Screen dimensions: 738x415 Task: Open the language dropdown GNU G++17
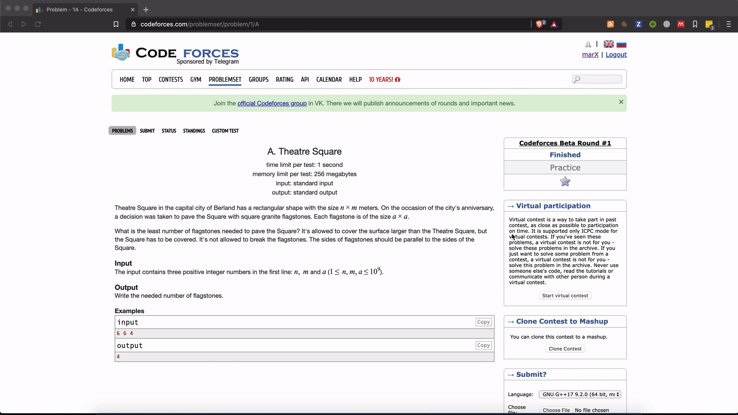[x=580, y=394]
